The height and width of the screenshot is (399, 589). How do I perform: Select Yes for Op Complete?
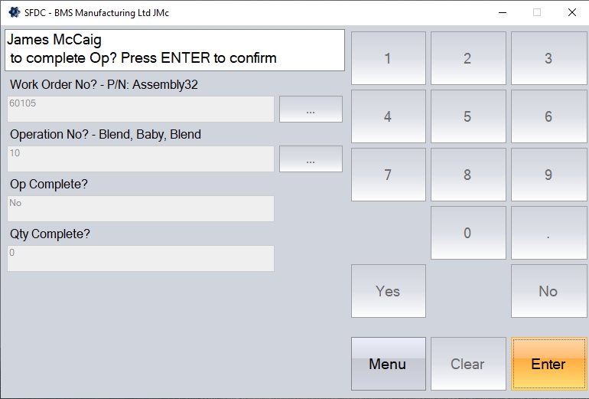click(388, 291)
